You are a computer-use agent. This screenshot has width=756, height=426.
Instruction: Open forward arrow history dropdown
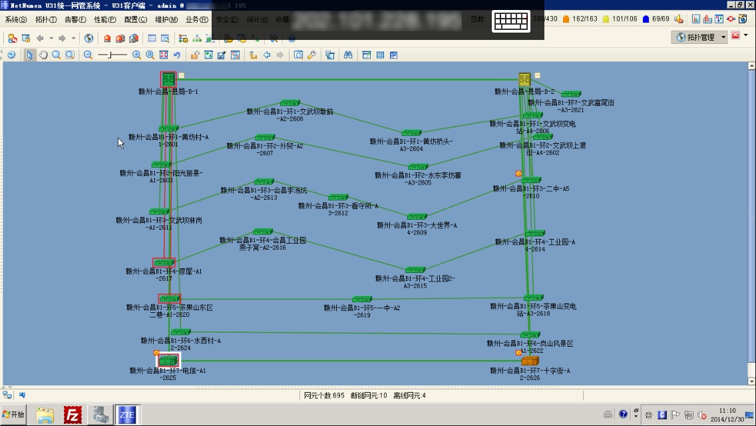(x=73, y=38)
